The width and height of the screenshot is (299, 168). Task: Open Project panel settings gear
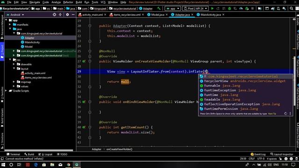[x=67, y=14]
